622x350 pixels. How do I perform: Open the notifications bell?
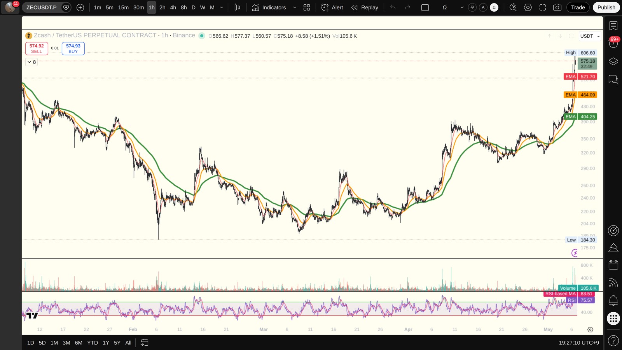point(613,300)
